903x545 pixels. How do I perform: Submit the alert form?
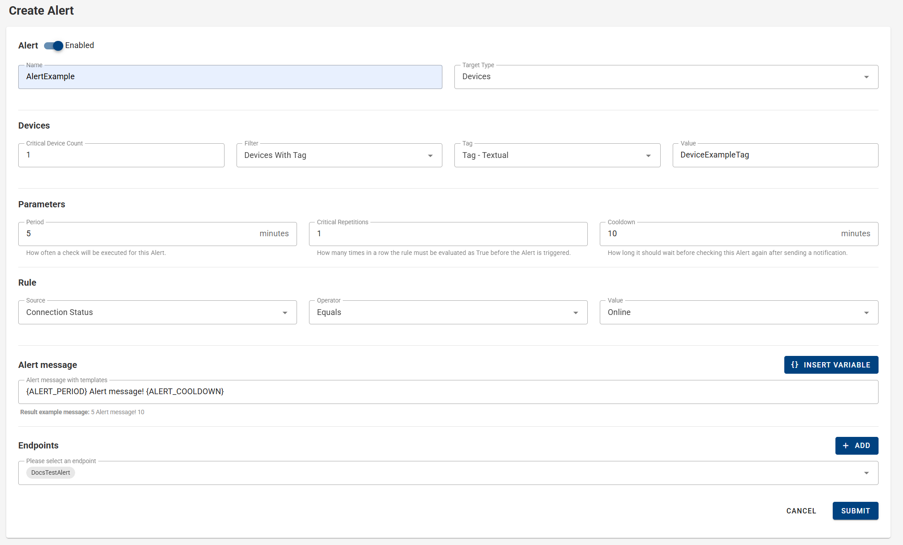[855, 511]
